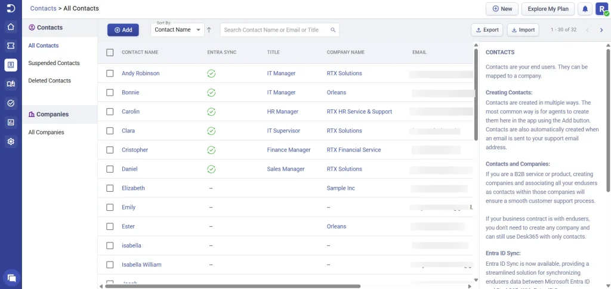Click Entra sync check for Clara
This screenshot has height=289, width=611.
(x=211, y=131)
